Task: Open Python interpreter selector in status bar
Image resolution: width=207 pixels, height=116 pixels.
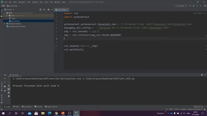Action: [x=195, y=109]
